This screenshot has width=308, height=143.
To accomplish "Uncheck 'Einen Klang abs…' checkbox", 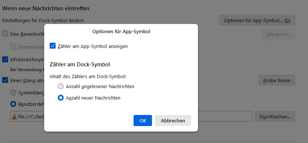I will tap(5, 80).
